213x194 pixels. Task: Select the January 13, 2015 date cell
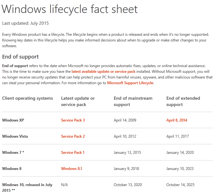coord(128,153)
